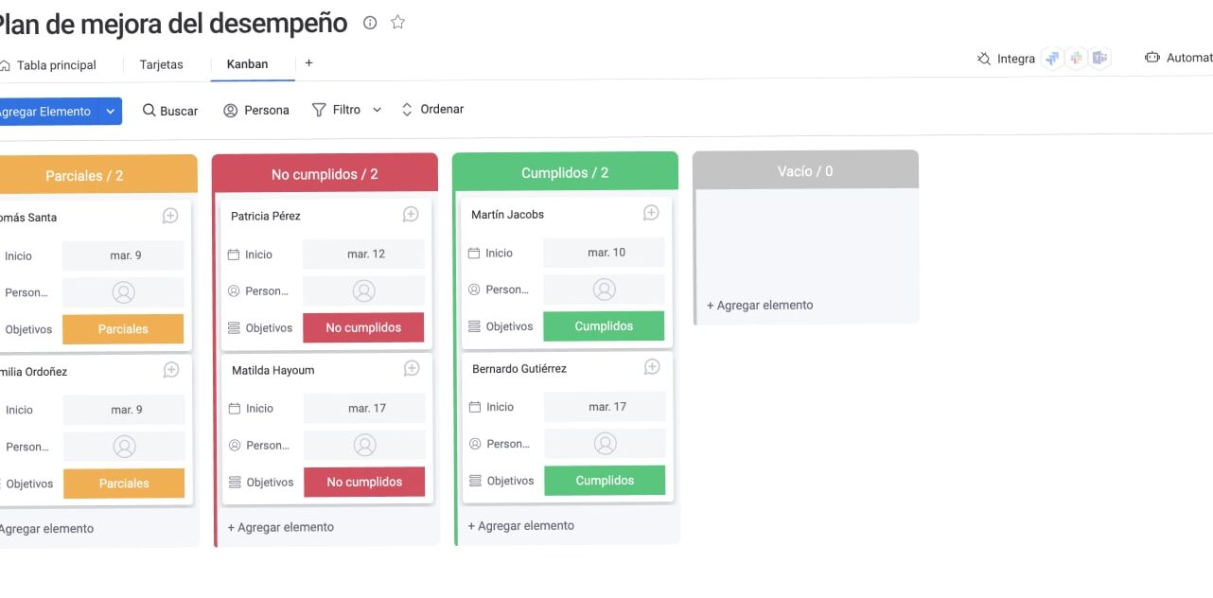Open the Ordenar sort options
The image size is (1213, 598).
pos(432,109)
